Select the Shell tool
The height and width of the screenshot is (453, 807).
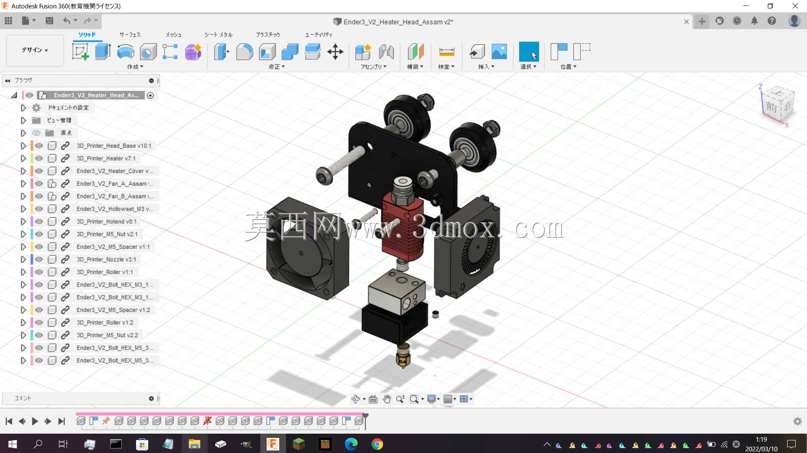pos(267,52)
